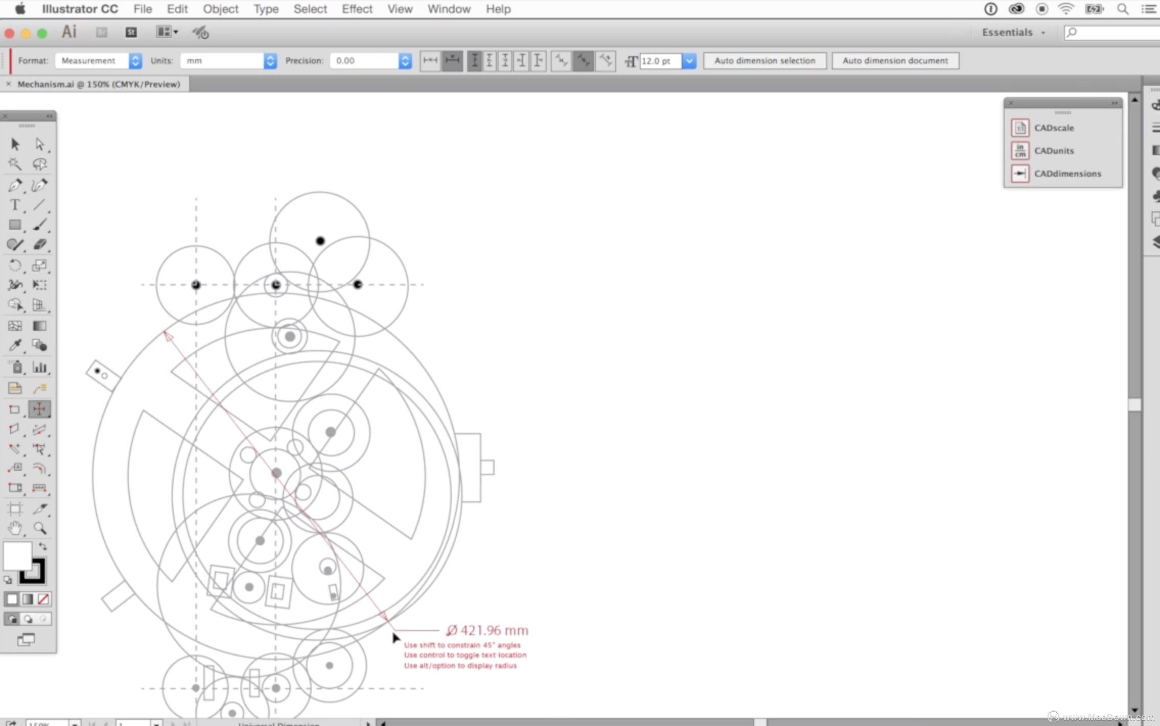The width and height of the screenshot is (1160, 726).
Task: Open the Effect menu
Action: tap(357, 9)
